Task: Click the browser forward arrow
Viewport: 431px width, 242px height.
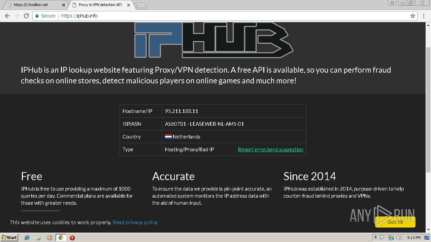Action: click(x=17, y=16)
